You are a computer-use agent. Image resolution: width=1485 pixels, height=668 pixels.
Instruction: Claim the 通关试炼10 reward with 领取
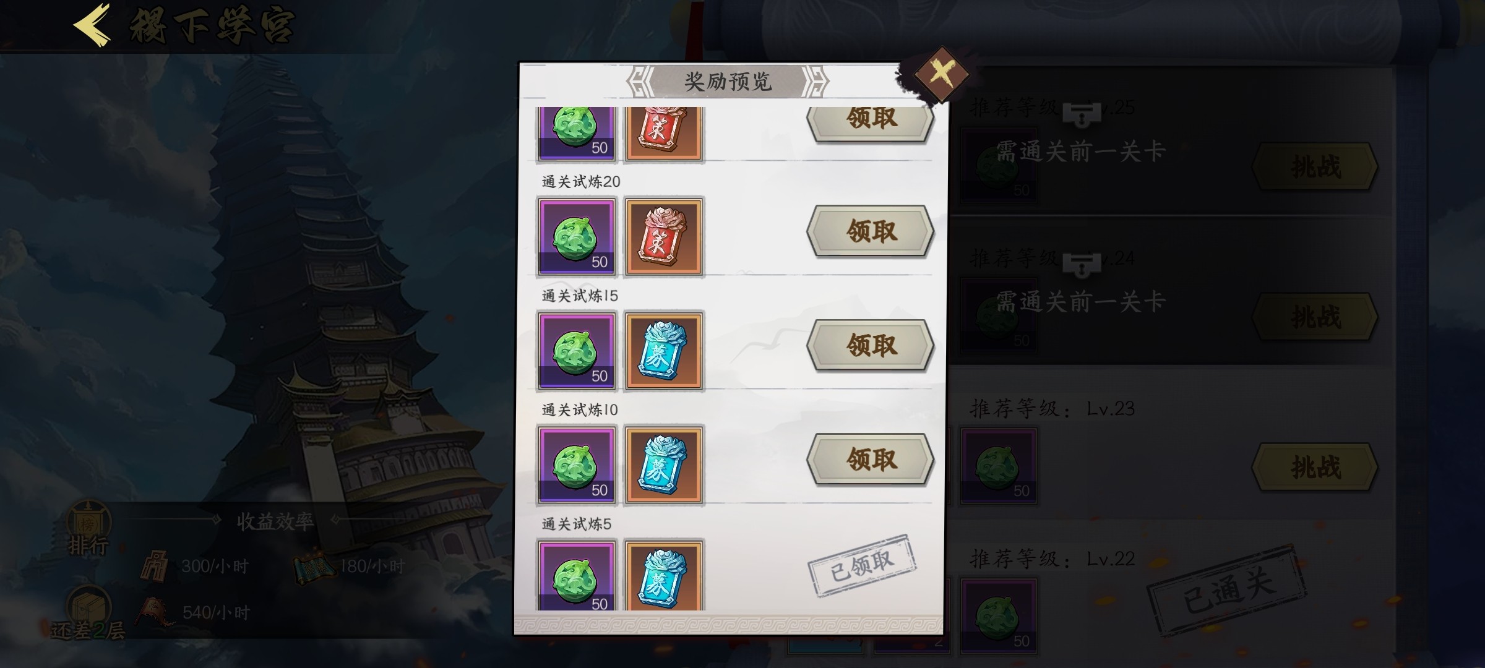(871, 460)
